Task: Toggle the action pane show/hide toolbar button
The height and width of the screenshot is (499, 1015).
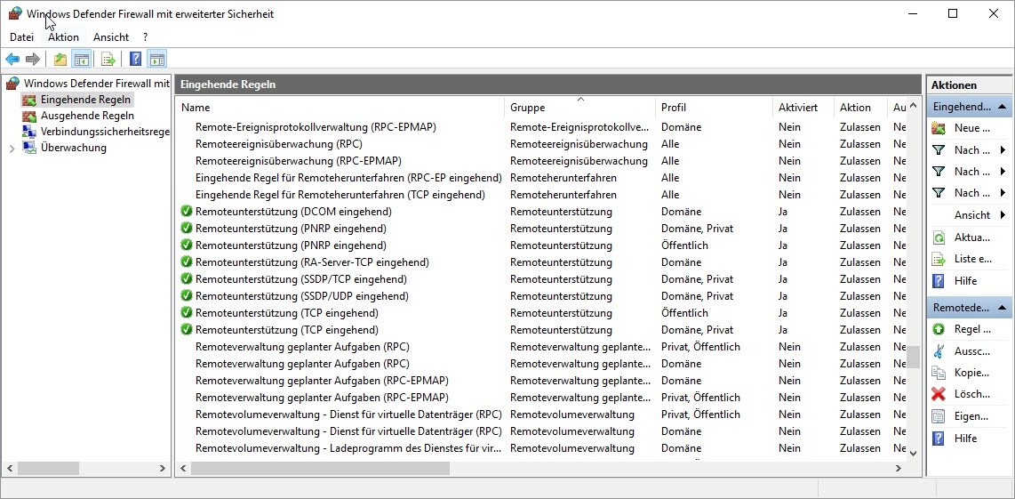Action: pyautogui.click(x=156, y=60)
